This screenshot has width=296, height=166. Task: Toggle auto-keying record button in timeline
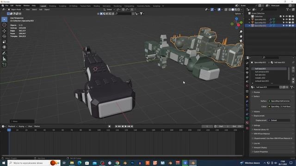[109, 126]
